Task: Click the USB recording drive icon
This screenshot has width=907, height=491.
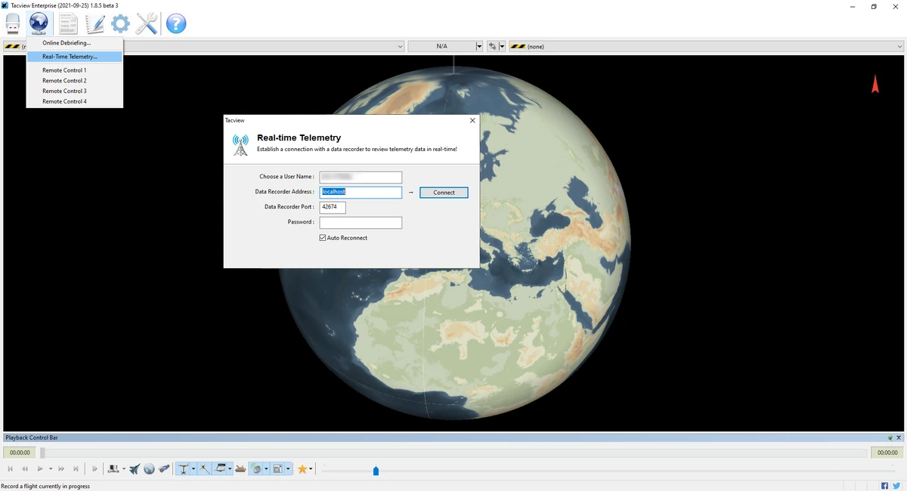Action: click(x=13, y=24)
